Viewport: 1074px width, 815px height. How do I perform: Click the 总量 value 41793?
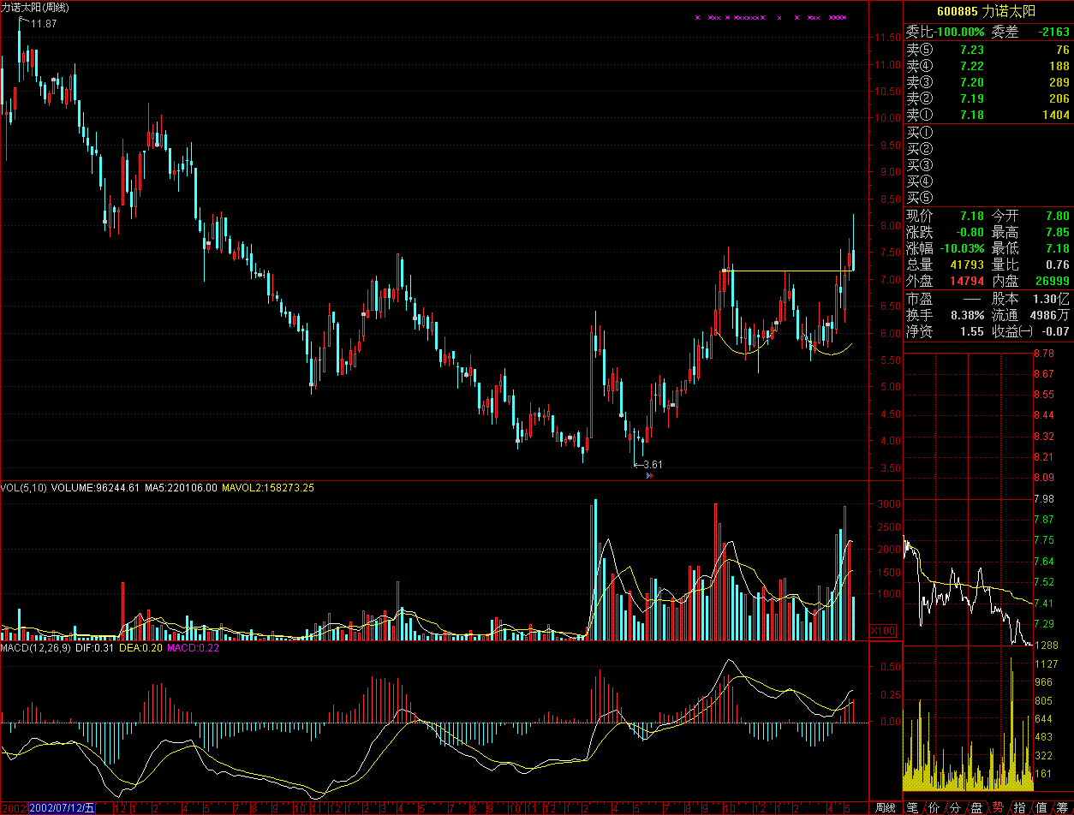click(x=967, y=265)
